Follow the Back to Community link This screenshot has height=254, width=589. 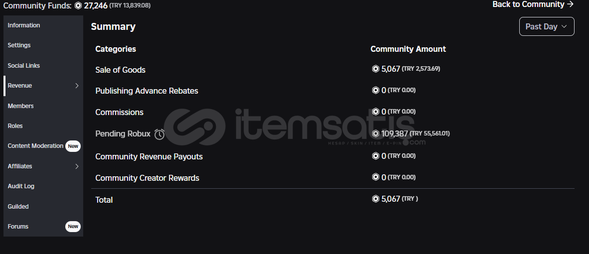(x=533, y=4)
